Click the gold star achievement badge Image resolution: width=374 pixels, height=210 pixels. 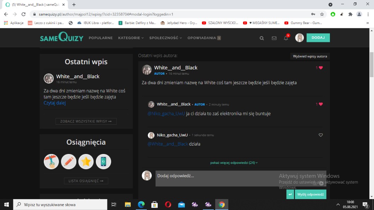coord(86,162)
